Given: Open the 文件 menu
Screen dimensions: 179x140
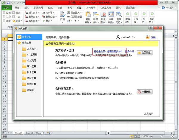Looking at the screenshot, I should [7, 8].
